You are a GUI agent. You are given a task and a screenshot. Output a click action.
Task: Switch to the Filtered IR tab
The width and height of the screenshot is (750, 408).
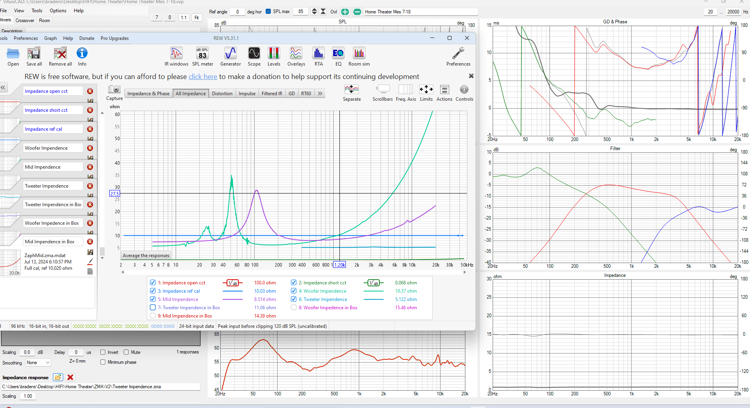click(x=272, y=94)
